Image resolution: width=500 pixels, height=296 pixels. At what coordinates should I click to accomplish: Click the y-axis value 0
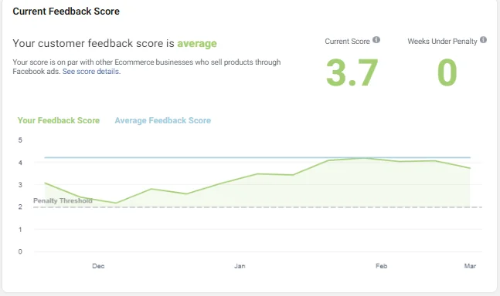point(20,251)
